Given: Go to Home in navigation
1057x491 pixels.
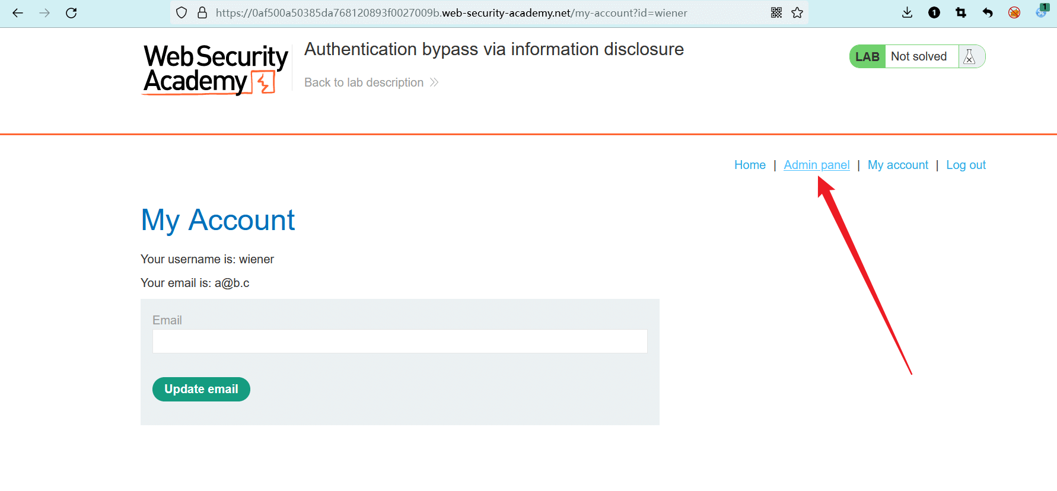Looking at the screenshot, I should [750, 165].
